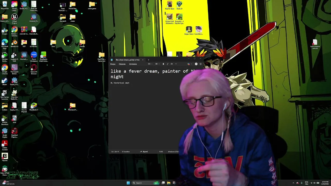Select the Gameloft folder on desktop
Image resolution: width=331 pixels, height=186 pixels.
63,18
